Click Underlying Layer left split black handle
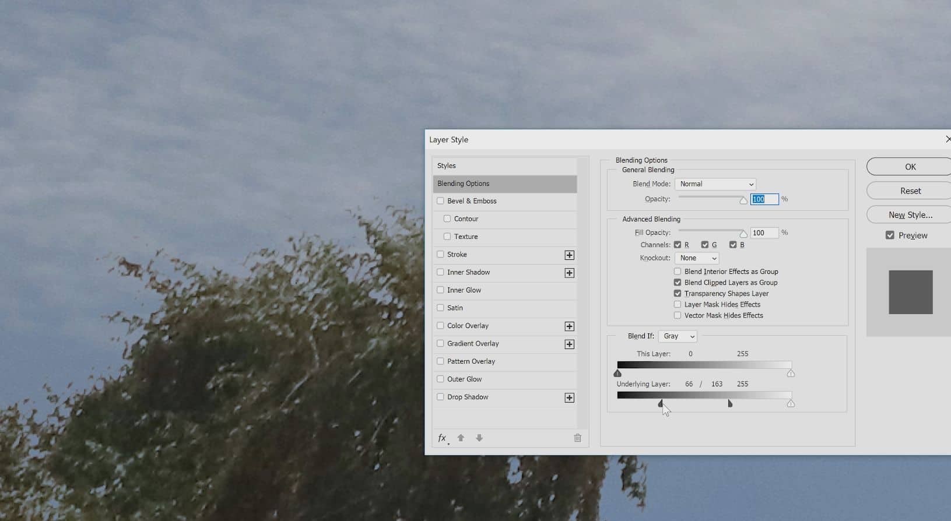 (661, 403)
